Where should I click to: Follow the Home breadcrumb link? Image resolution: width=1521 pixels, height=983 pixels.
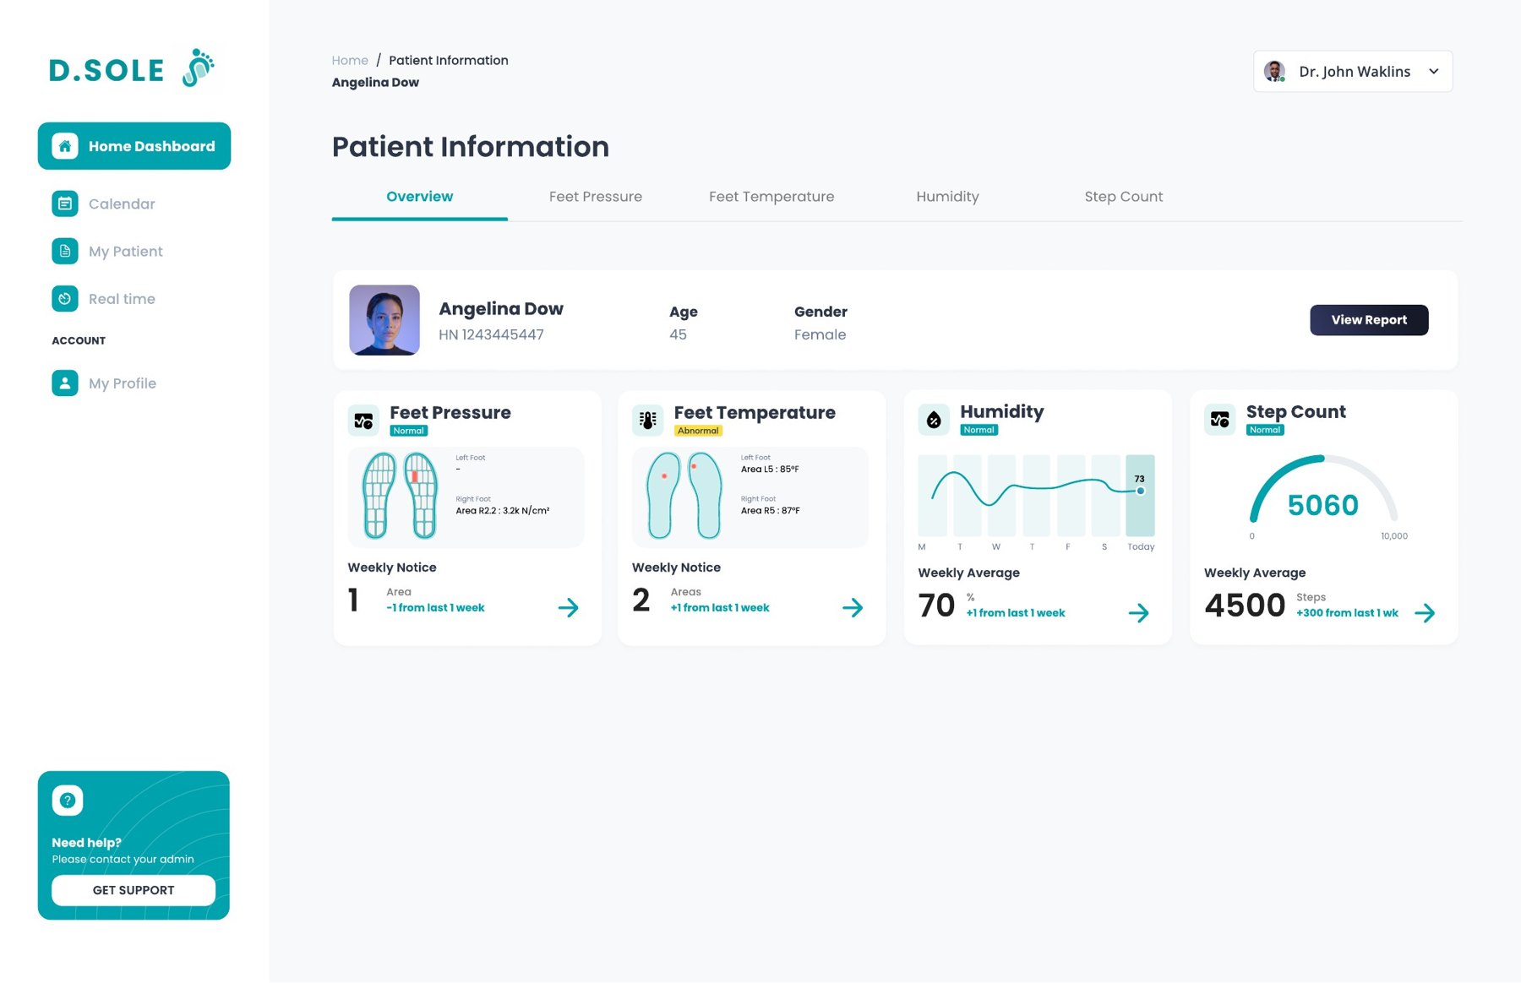pyautogui.click(x=350, y=60)
